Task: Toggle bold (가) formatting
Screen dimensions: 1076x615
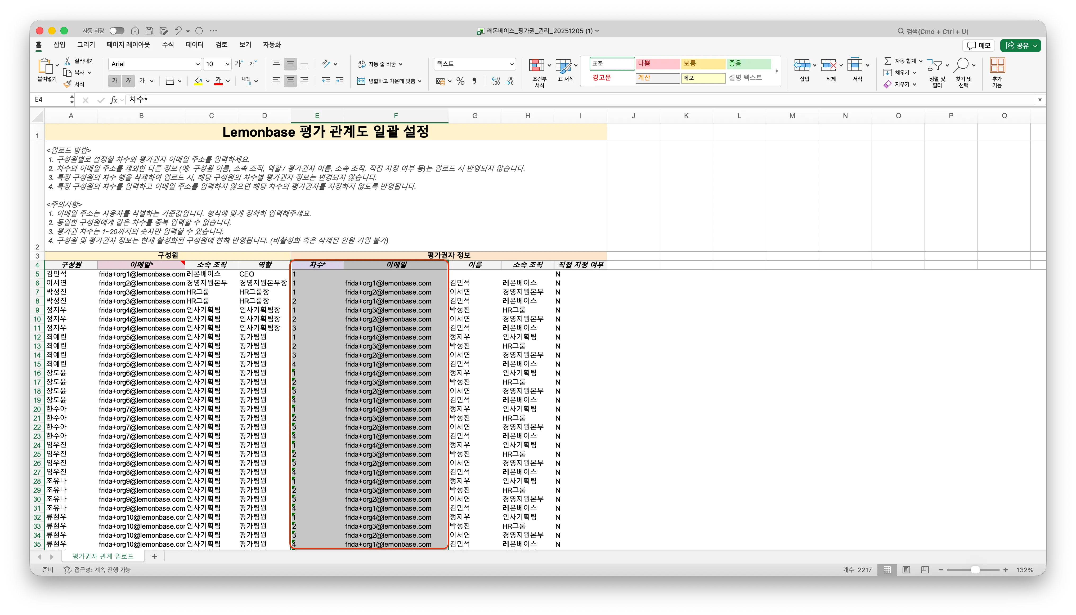Action: click(x=114, y=81)
